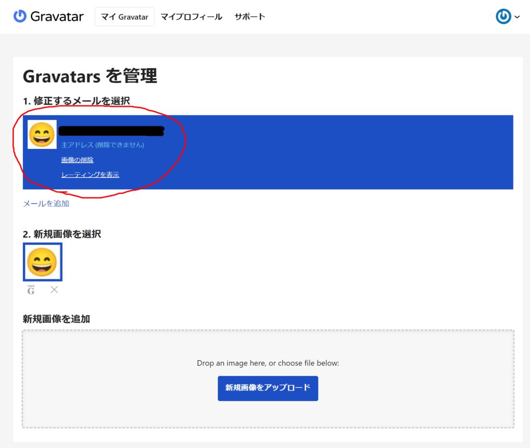
Task: Click the Gravatar wordmark text in header
Action: pos(57,17)
